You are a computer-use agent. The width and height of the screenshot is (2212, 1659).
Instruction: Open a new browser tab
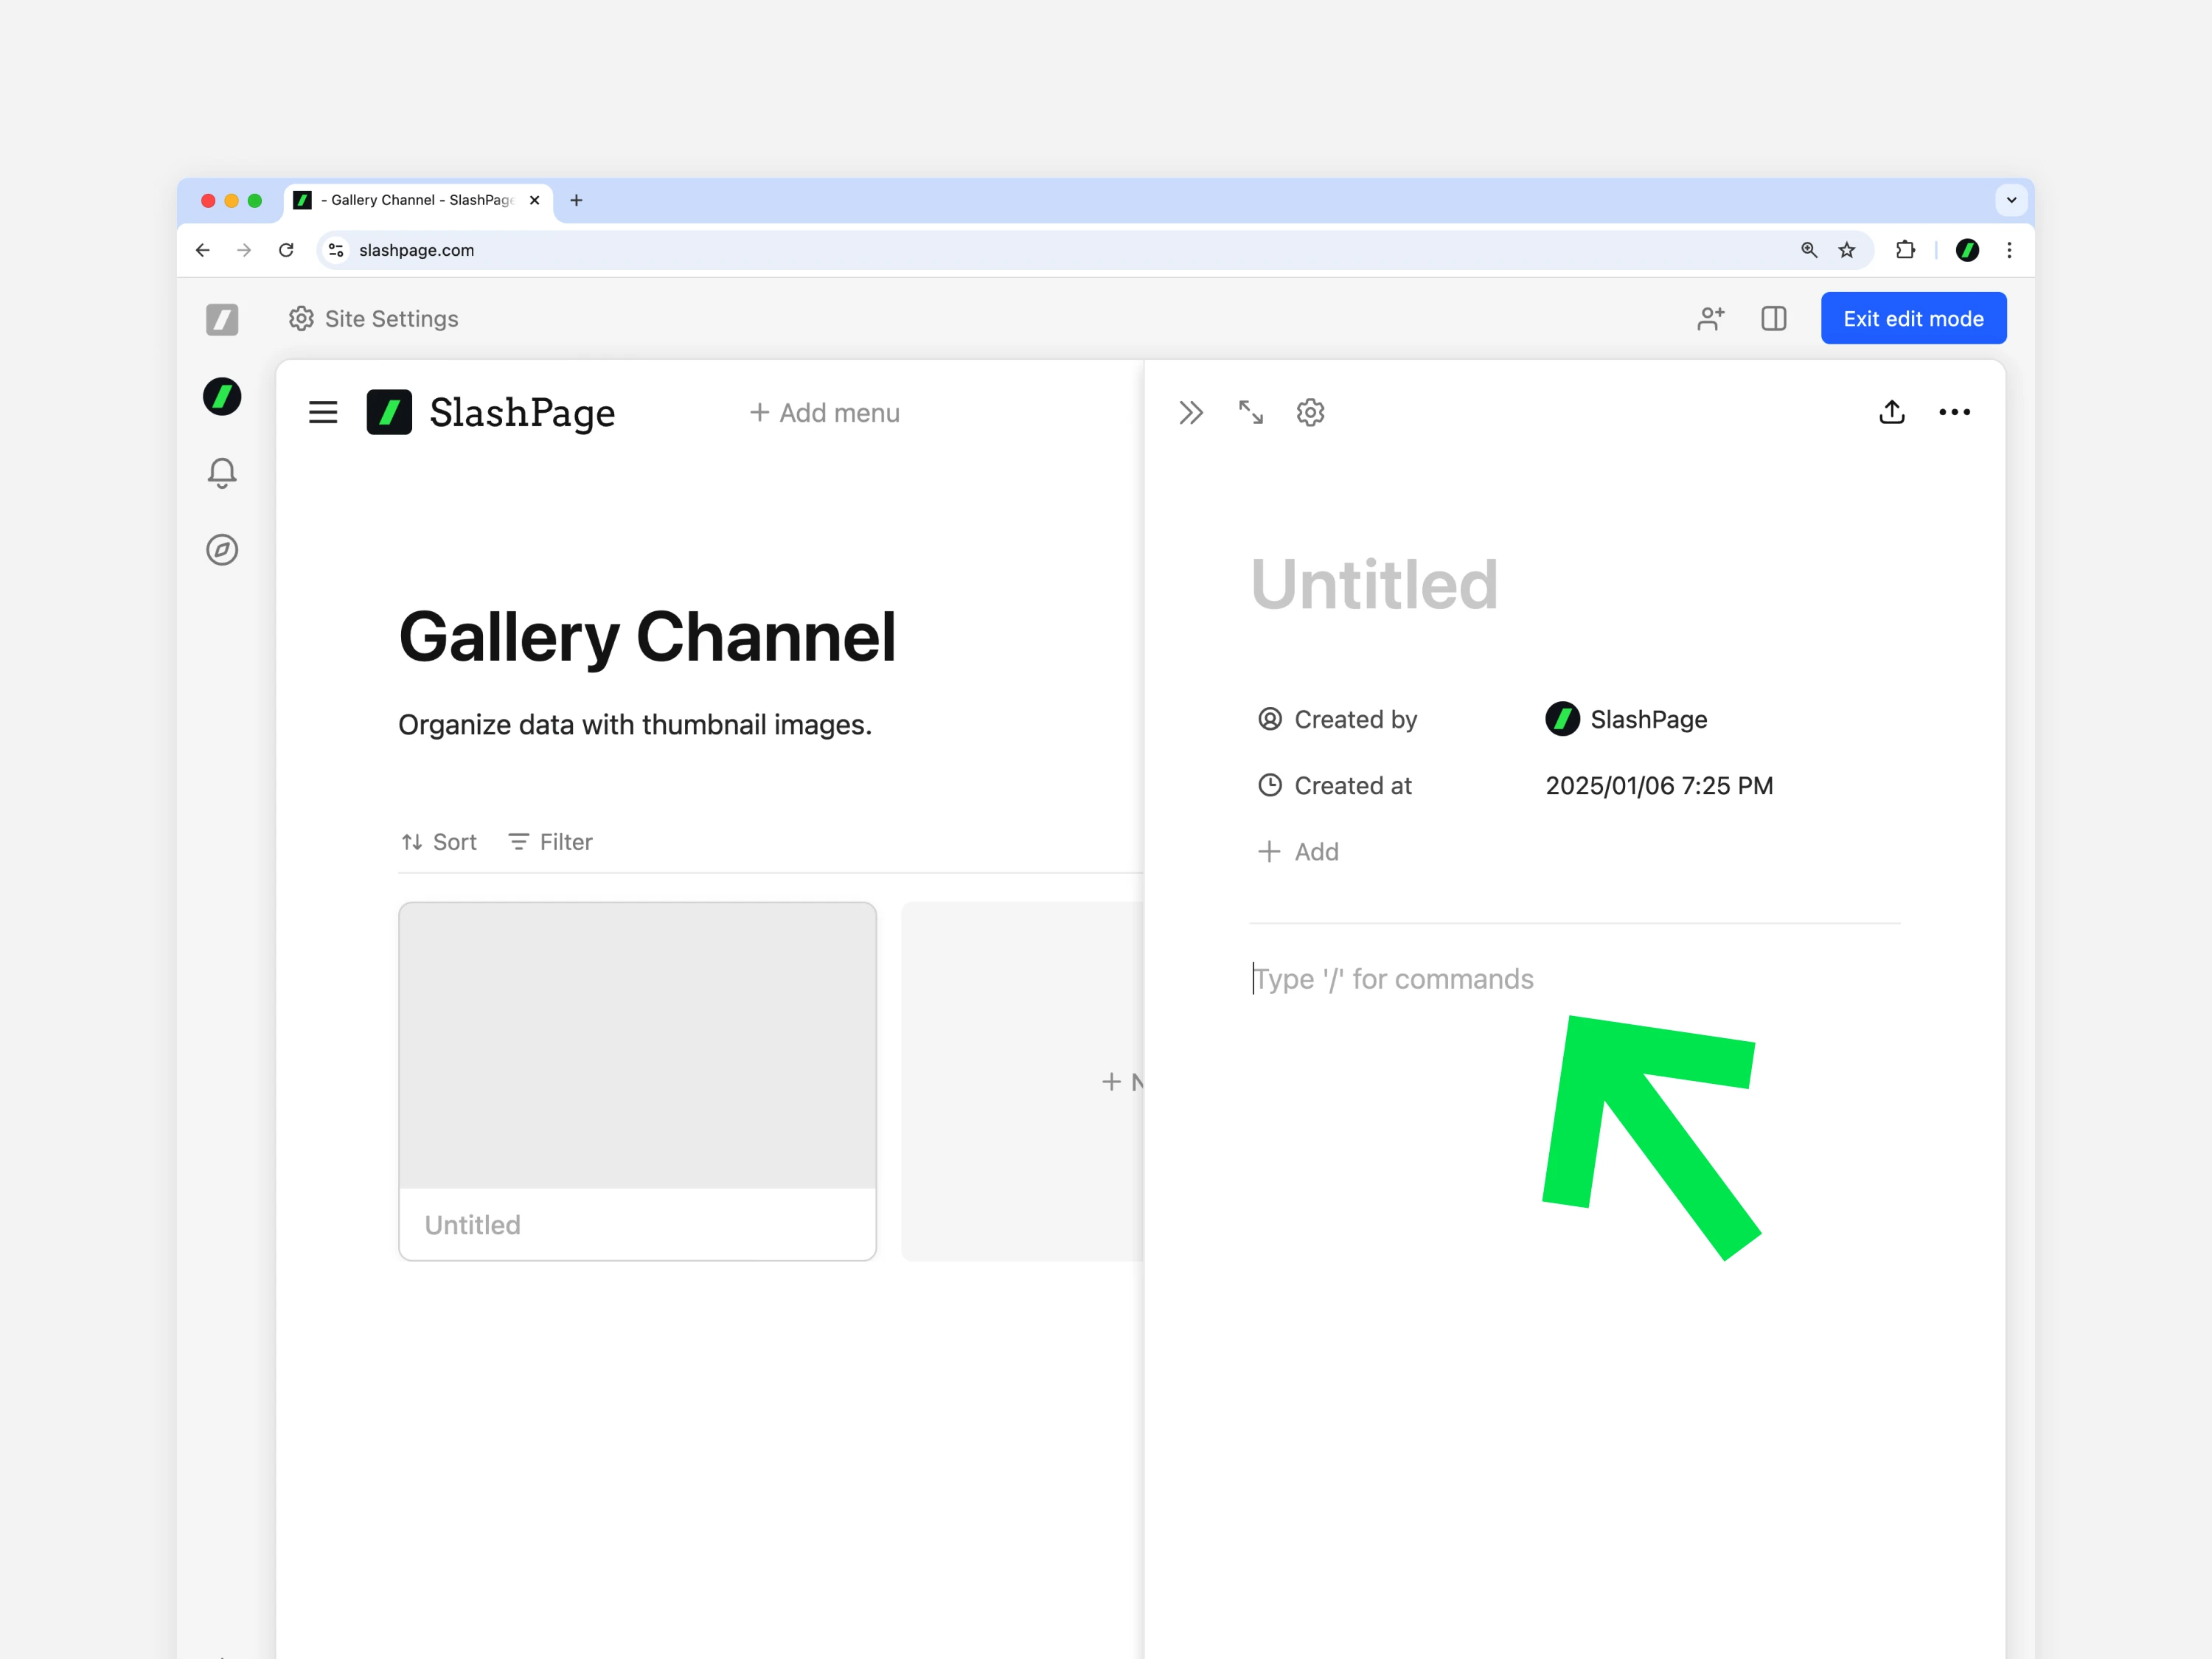point(576,200)
